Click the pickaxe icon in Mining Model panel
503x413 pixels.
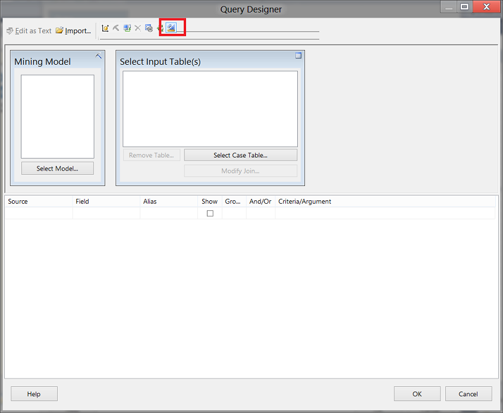99,56
